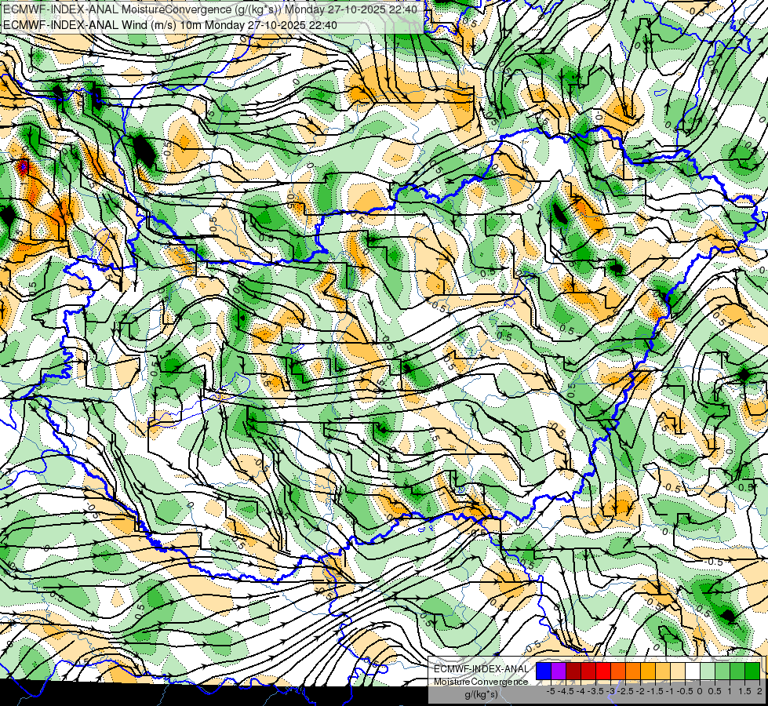This screenshot has height=706, width=768.
Task: Click the pale peach swatch left of white
Action: tap(677, 671)
